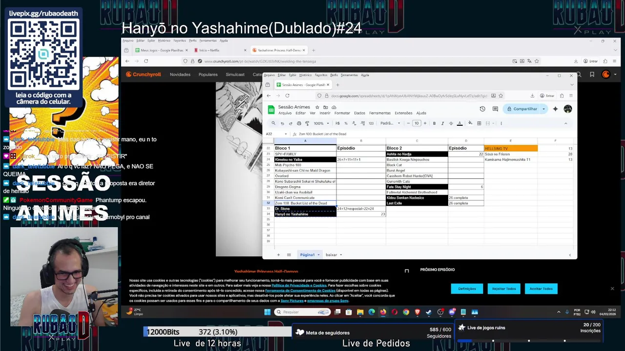Open the Sheets Extensões menu
The width and height of the screenshot is (625, 351).
click(x=403, y=113)
